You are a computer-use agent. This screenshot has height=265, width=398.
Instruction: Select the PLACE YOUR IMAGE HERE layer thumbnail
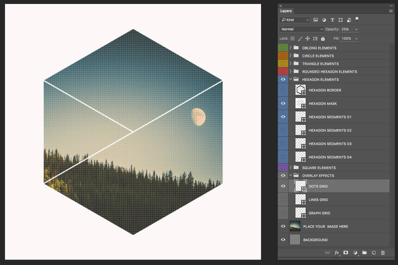pos(295,226)
